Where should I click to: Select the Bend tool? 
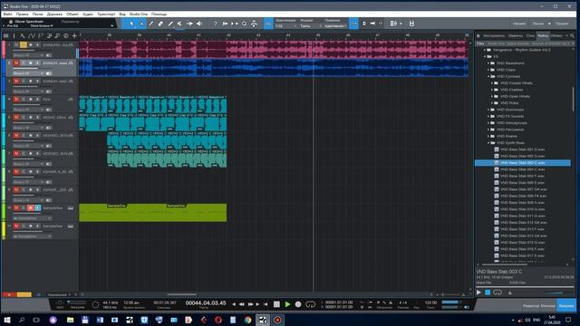point(189,24)
